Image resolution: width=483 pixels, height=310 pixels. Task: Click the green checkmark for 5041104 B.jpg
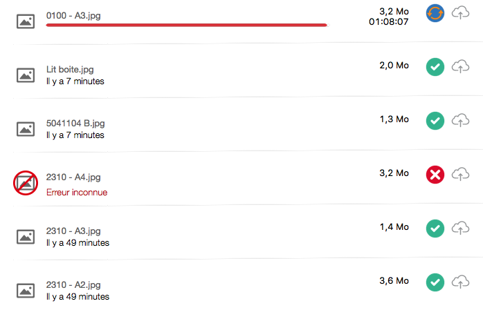435,121
